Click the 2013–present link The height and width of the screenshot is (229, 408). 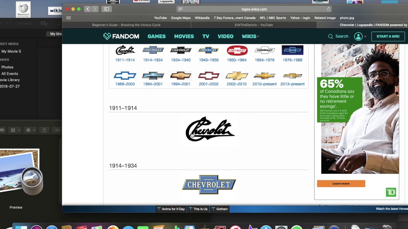(x=293, y=84)
